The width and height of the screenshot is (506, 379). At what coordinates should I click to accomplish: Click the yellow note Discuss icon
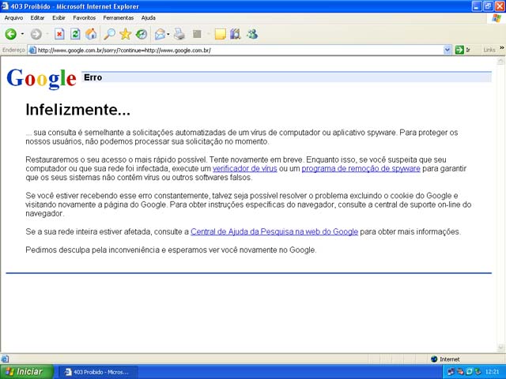220,34
